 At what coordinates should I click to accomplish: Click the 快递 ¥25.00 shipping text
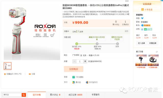(94, 55)
